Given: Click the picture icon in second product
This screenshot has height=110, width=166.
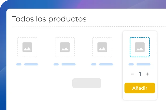Looking at the screenshot, I should (x=65, y=47).
